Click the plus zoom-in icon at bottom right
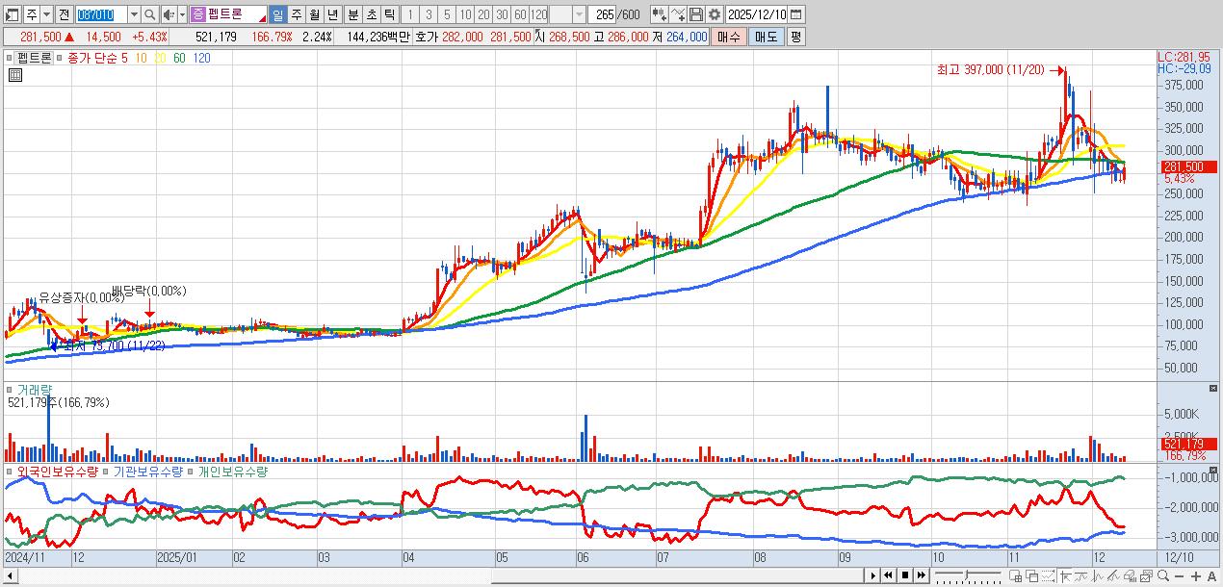Screen dimensions: 1223x587 click(x=1195, y=575)
